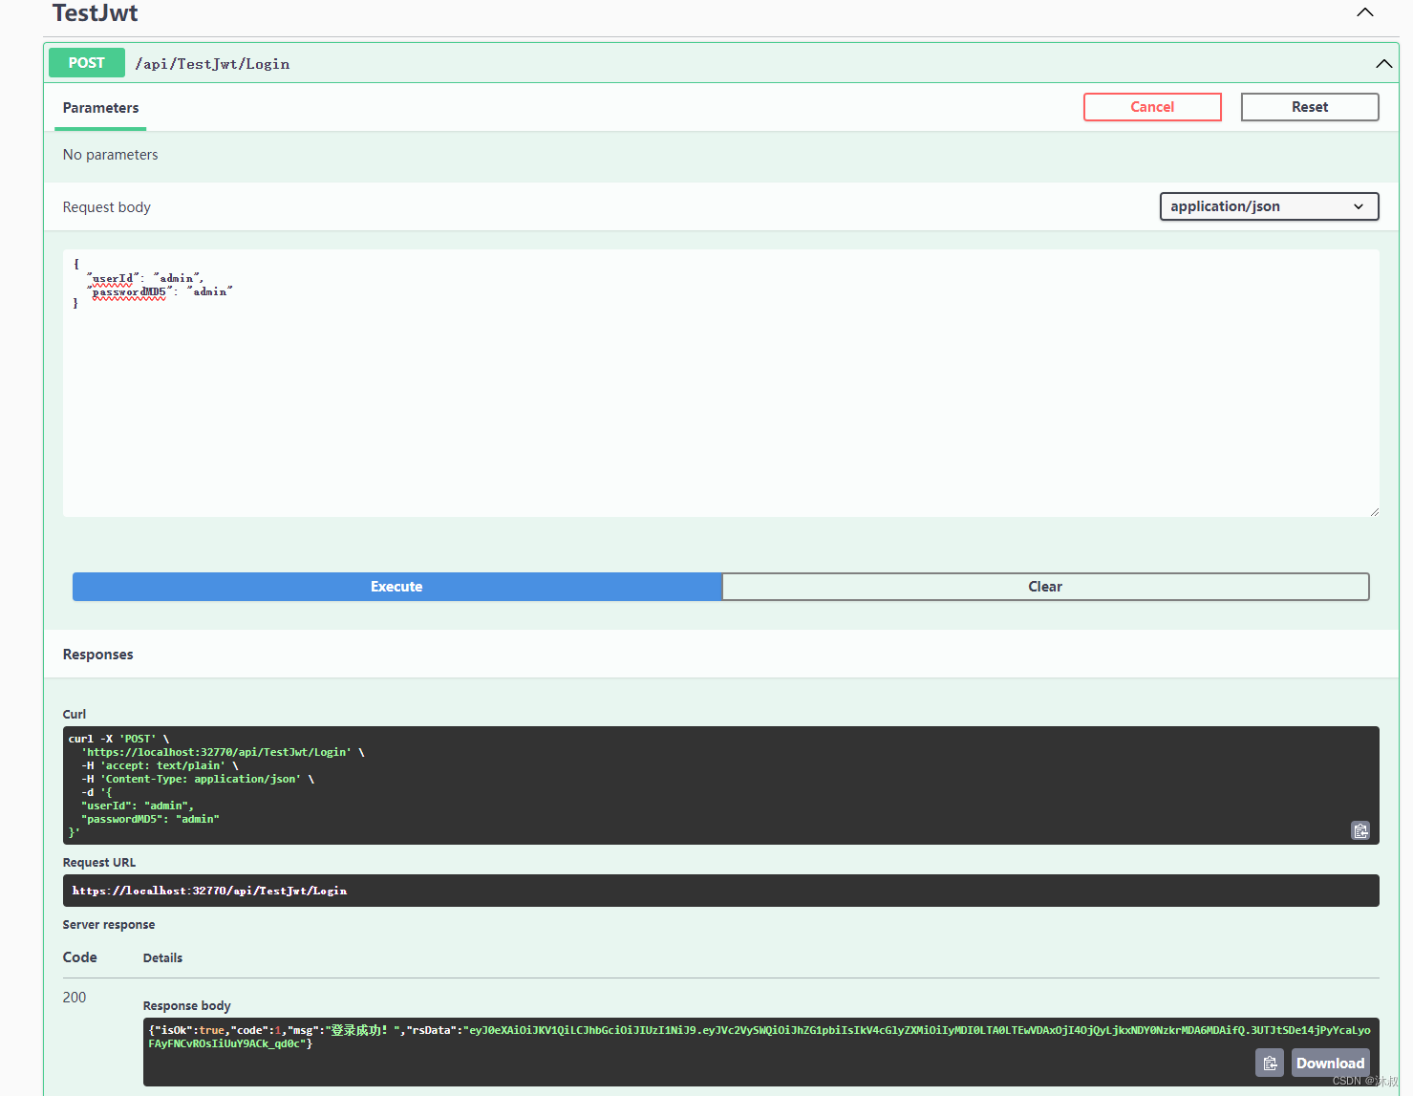Execute the Login request
The width and height of the screenshot is (1413, 1096).
396,587
